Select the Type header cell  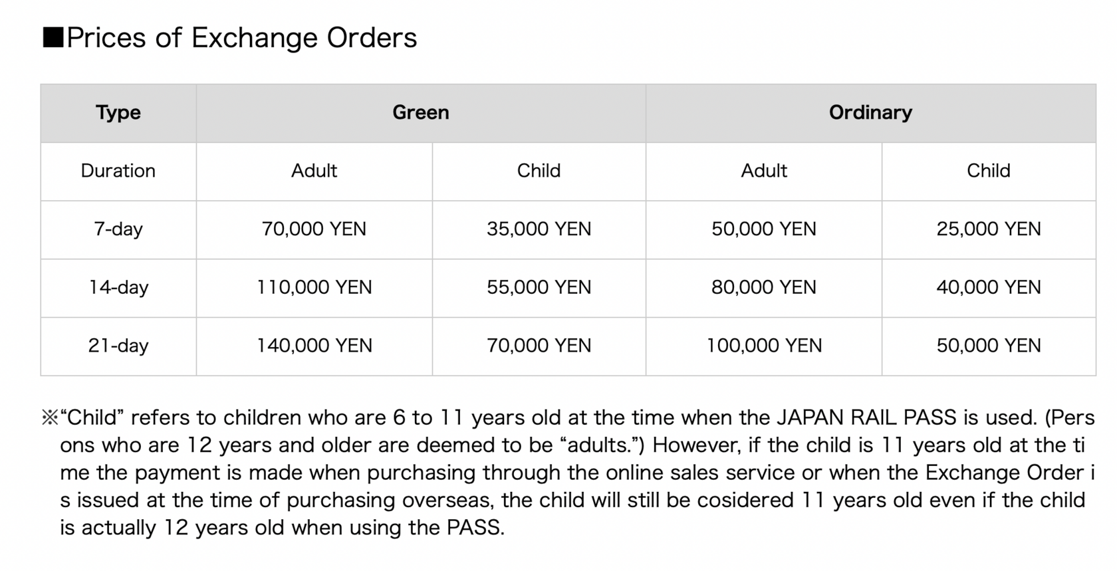118,113
